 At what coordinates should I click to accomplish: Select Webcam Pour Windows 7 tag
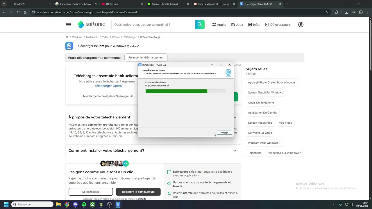(285, 153)
